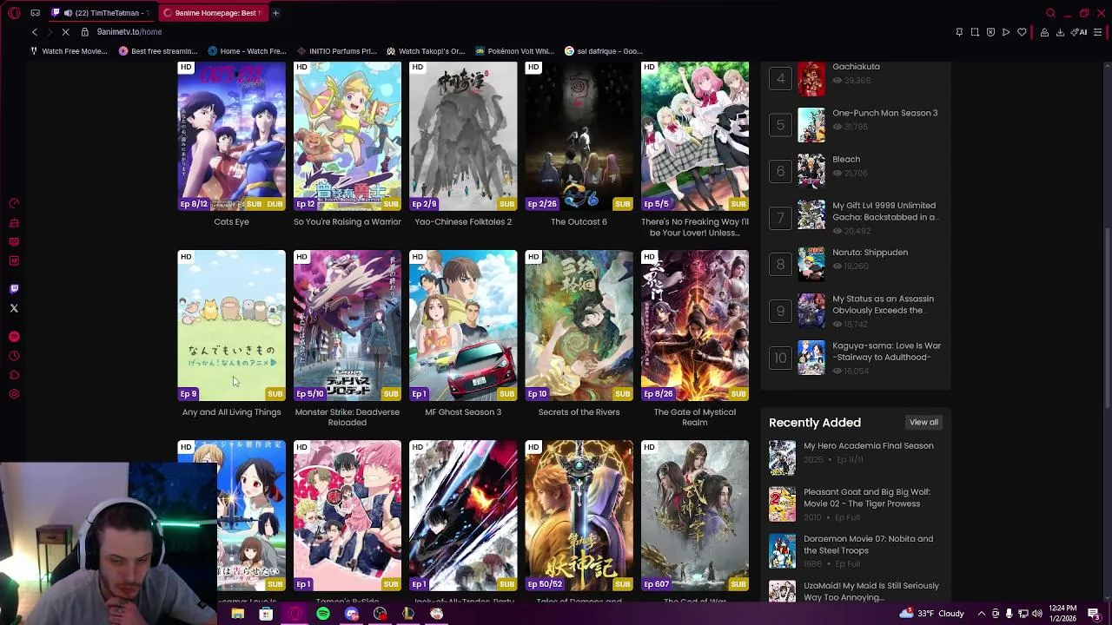Open the sal dafrique Google bookmark
The width and height of the screenshot is (1112, 625).
604,51
